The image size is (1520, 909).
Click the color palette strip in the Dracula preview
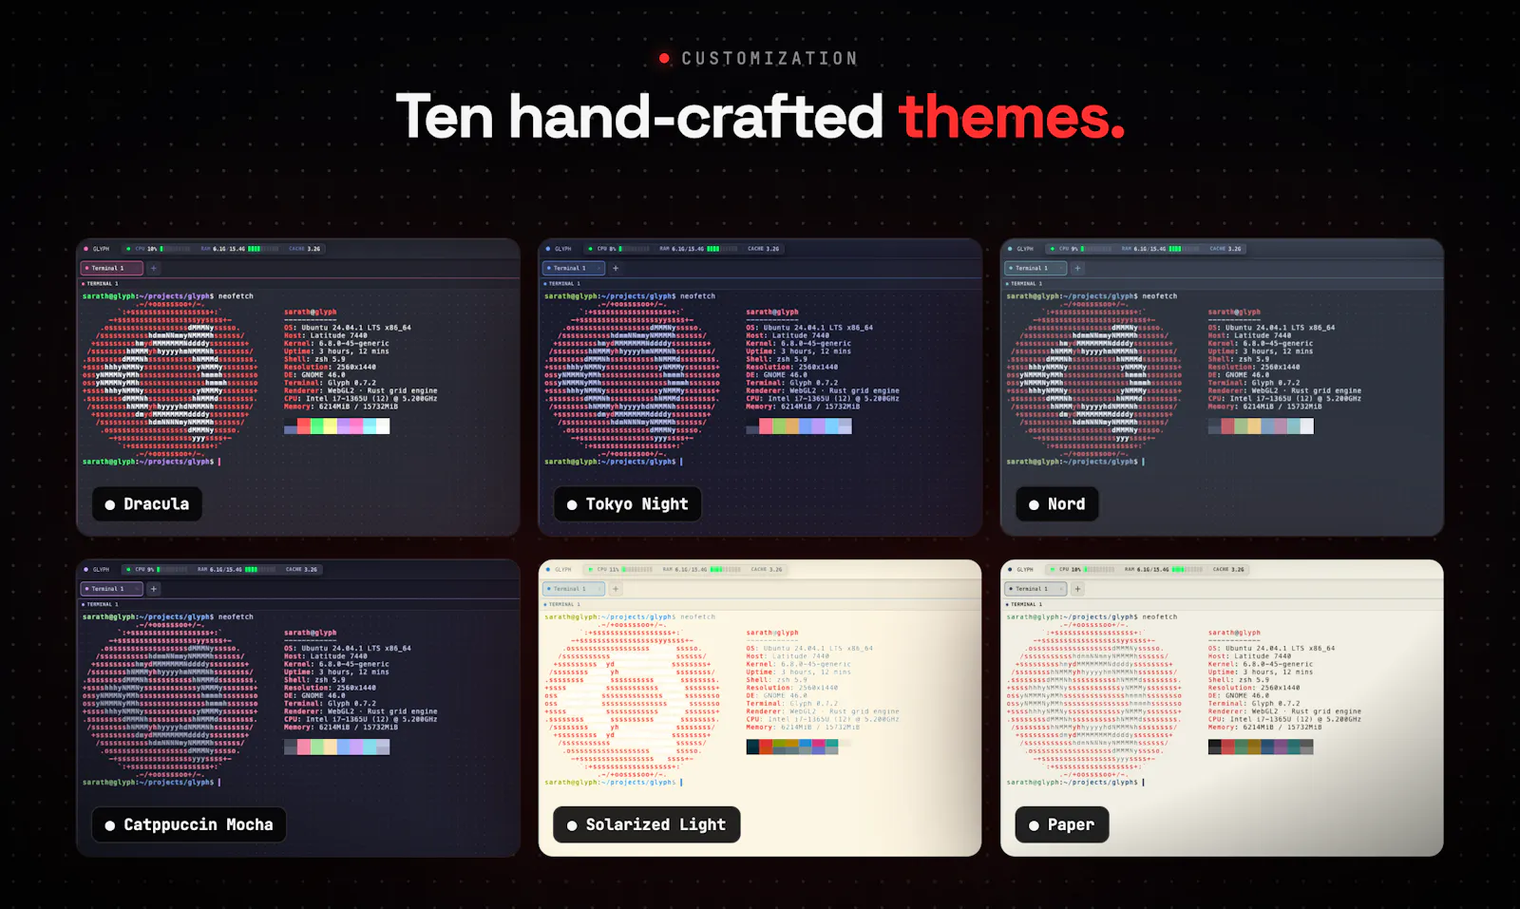point(337,426)
